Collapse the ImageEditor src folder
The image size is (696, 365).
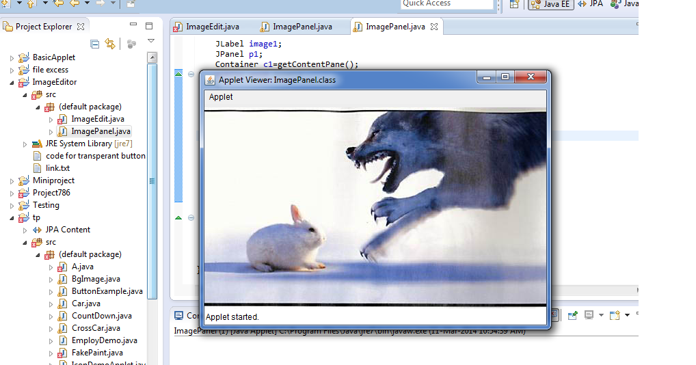(25, 95)
